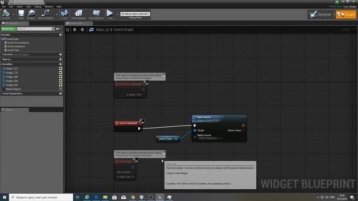Toggle Button_167 variable visibility eye

(x=60, y=69)
